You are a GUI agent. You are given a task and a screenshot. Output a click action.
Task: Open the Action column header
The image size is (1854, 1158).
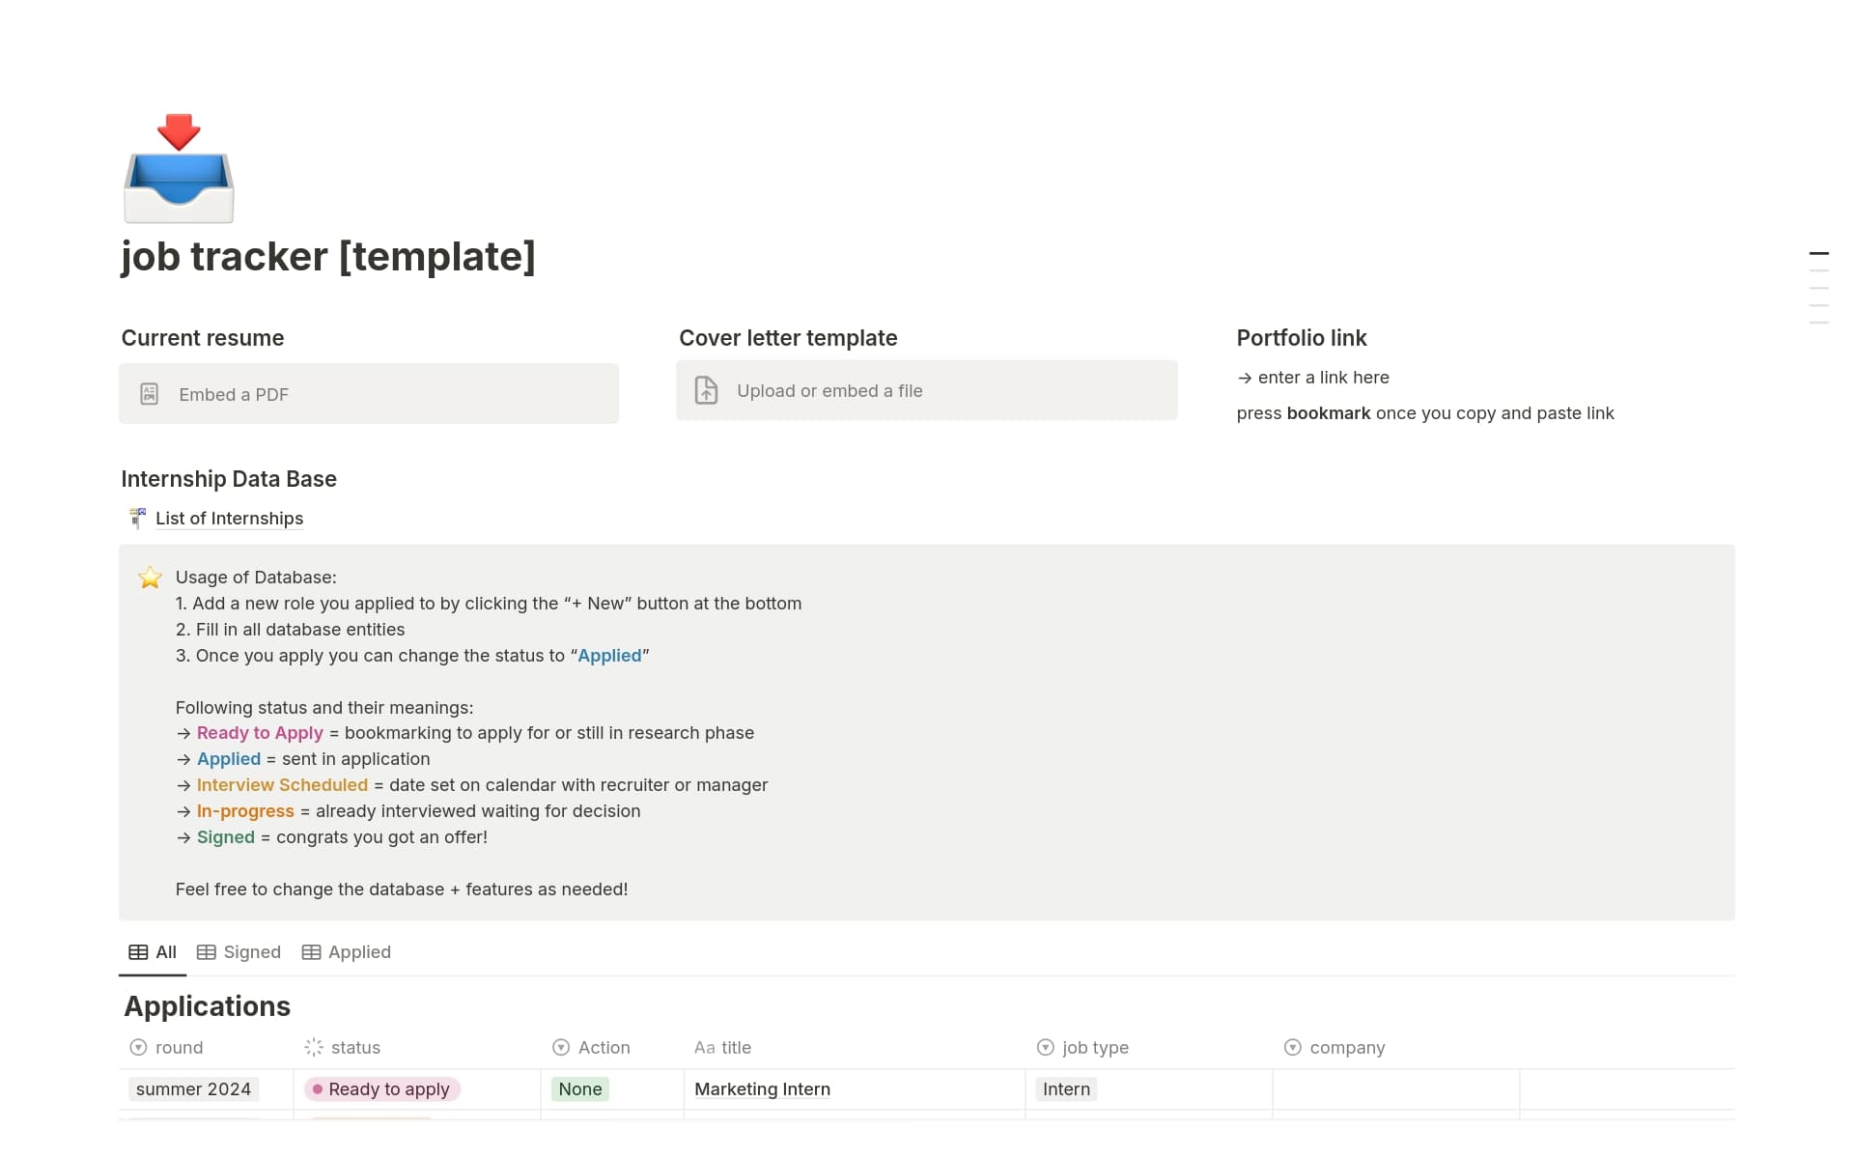coord(604,1047)
